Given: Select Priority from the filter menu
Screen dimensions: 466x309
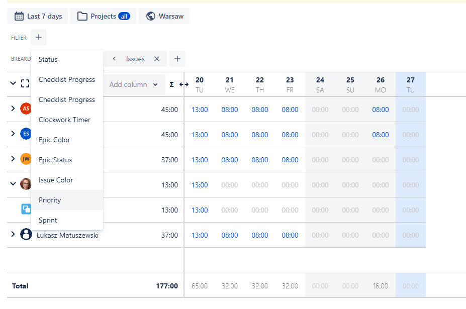Looking at the screenshot, I should click(50, 200).
